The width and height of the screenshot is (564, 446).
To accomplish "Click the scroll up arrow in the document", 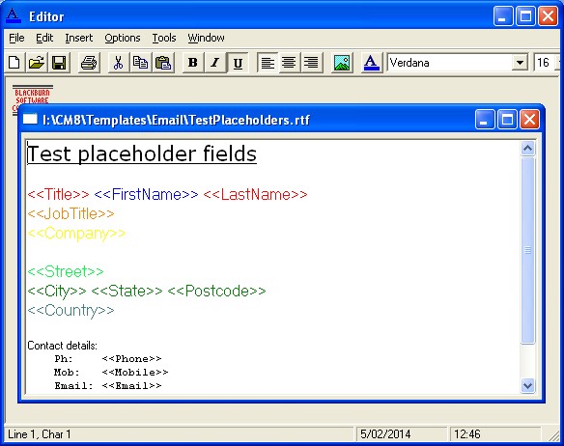I will tap(527, 149).
